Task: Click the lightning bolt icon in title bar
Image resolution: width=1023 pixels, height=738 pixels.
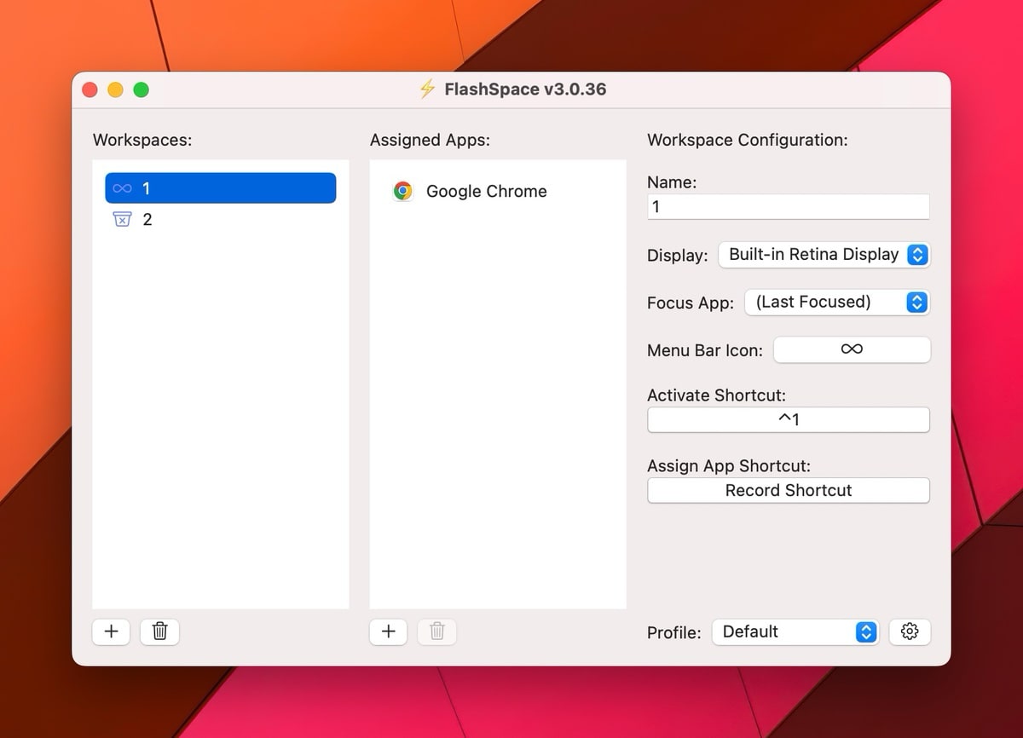Action: tap(427, 89)
